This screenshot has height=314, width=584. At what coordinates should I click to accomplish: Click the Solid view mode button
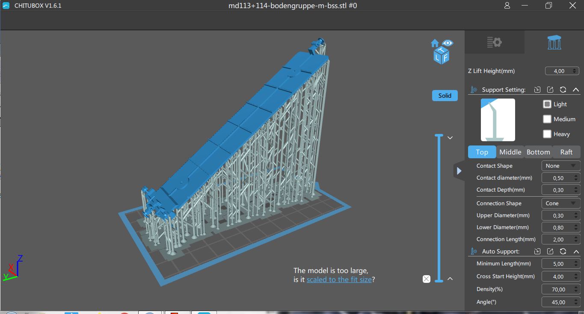(445, 96)
